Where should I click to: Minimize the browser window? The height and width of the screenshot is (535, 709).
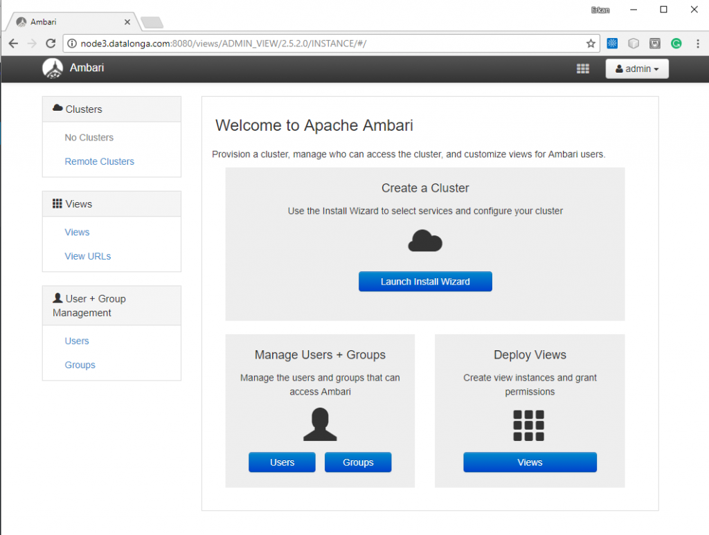pos(634,10)
